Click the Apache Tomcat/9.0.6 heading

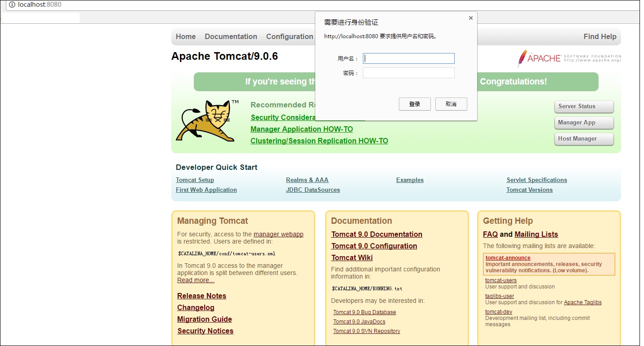click(224, 56)
